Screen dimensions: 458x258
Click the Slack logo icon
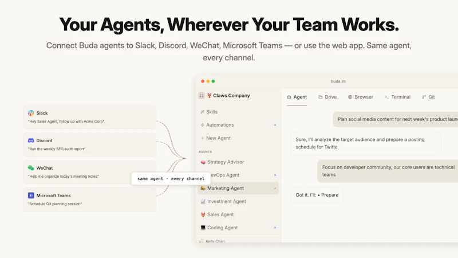coord(31,113)
